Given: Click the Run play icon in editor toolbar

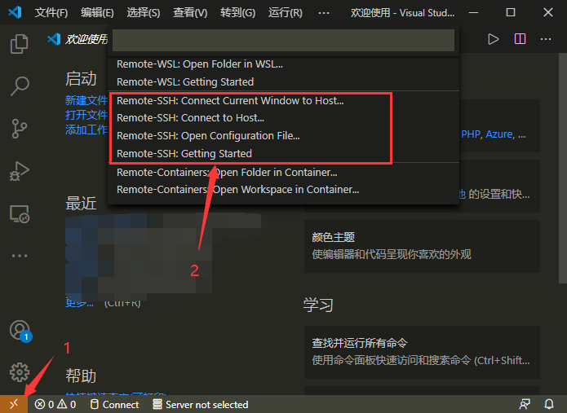Looking at the screenshot, I should tap(494, 39).
